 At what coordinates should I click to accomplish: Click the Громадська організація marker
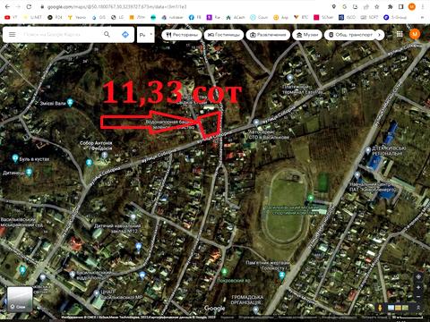[x=256, y=310]
